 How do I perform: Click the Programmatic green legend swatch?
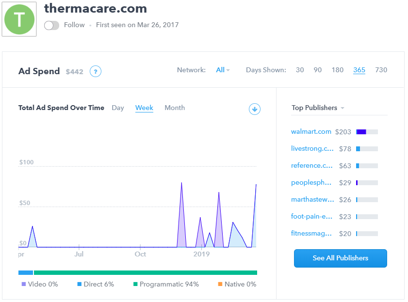pyautogui.click(x=136, y=284)
